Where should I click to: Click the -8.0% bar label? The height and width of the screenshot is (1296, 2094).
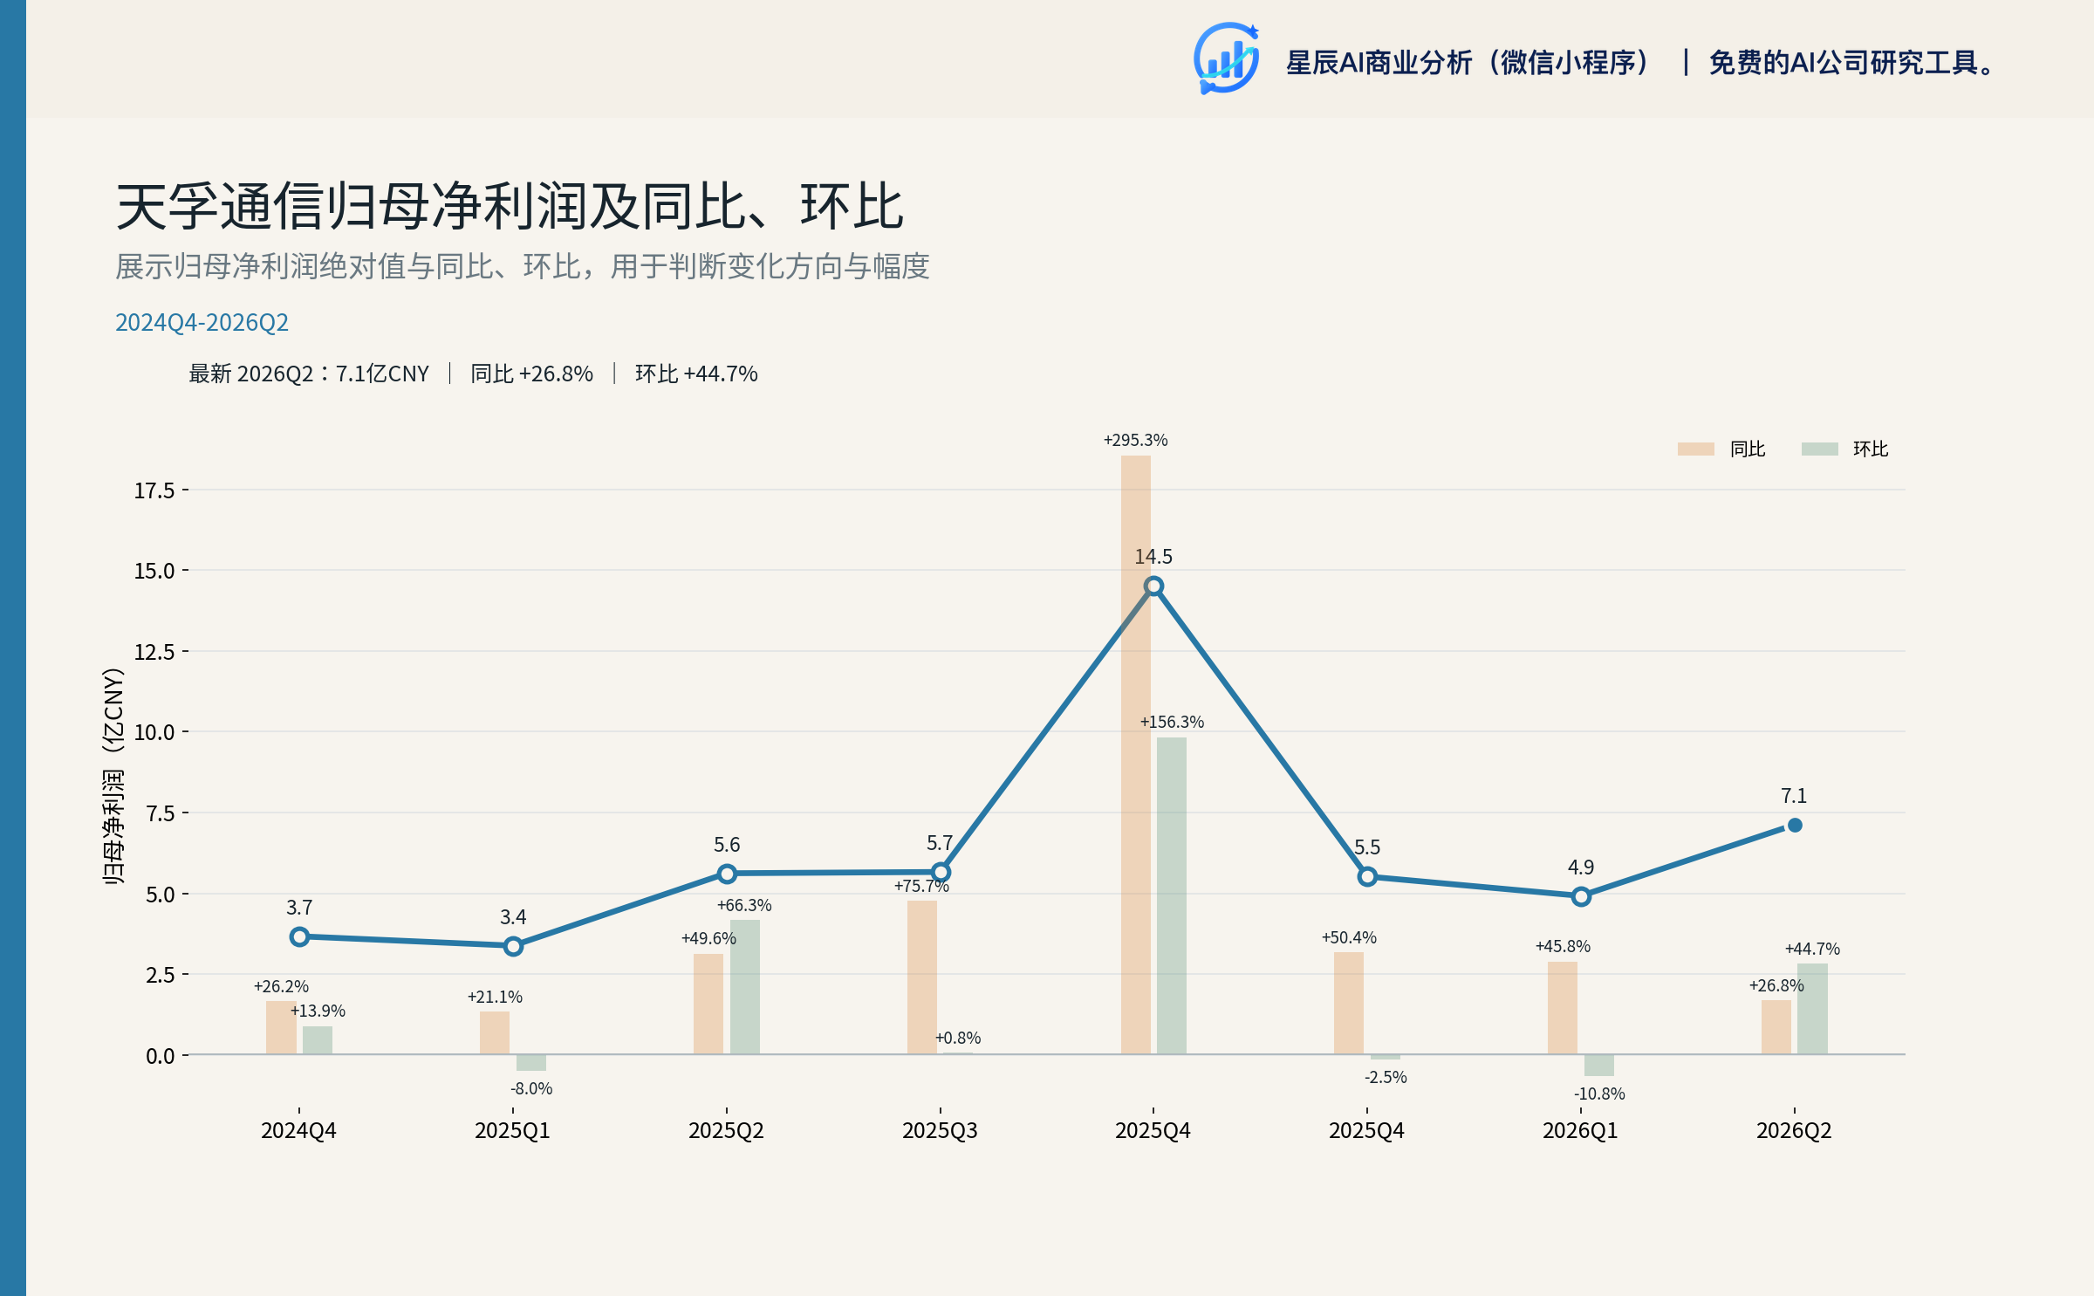[531, 1088]
